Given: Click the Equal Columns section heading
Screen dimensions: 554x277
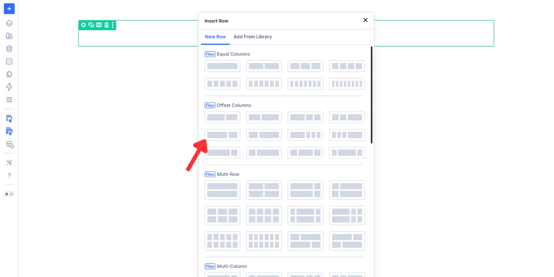Looking at the screenshot, I should (x=233, y=54).
